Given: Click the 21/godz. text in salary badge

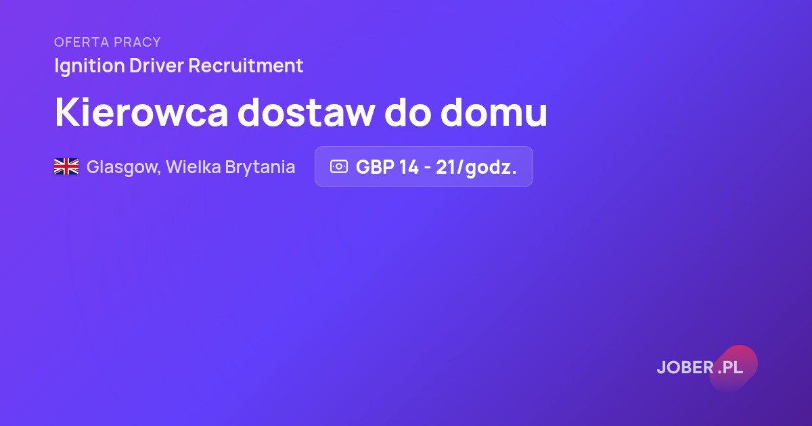Looking at the screenshot, I should click(x=476, y=167).
